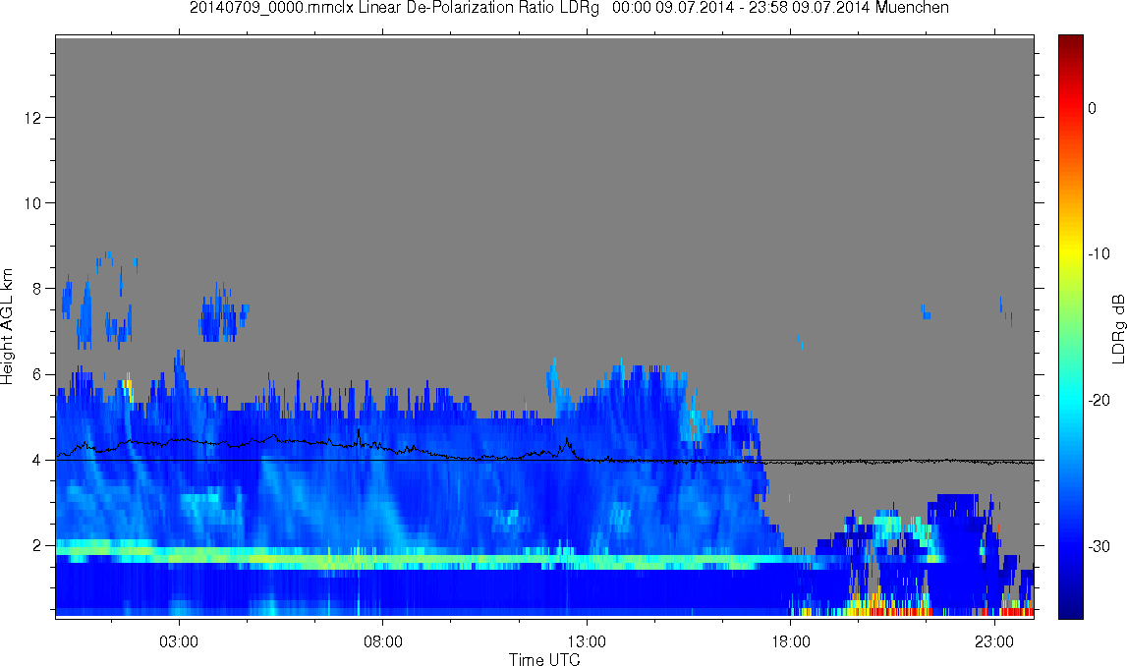Click the colorbar label '-20'
The height and width of the screenshot is (666, 1127).
[x=1099, y=400]
